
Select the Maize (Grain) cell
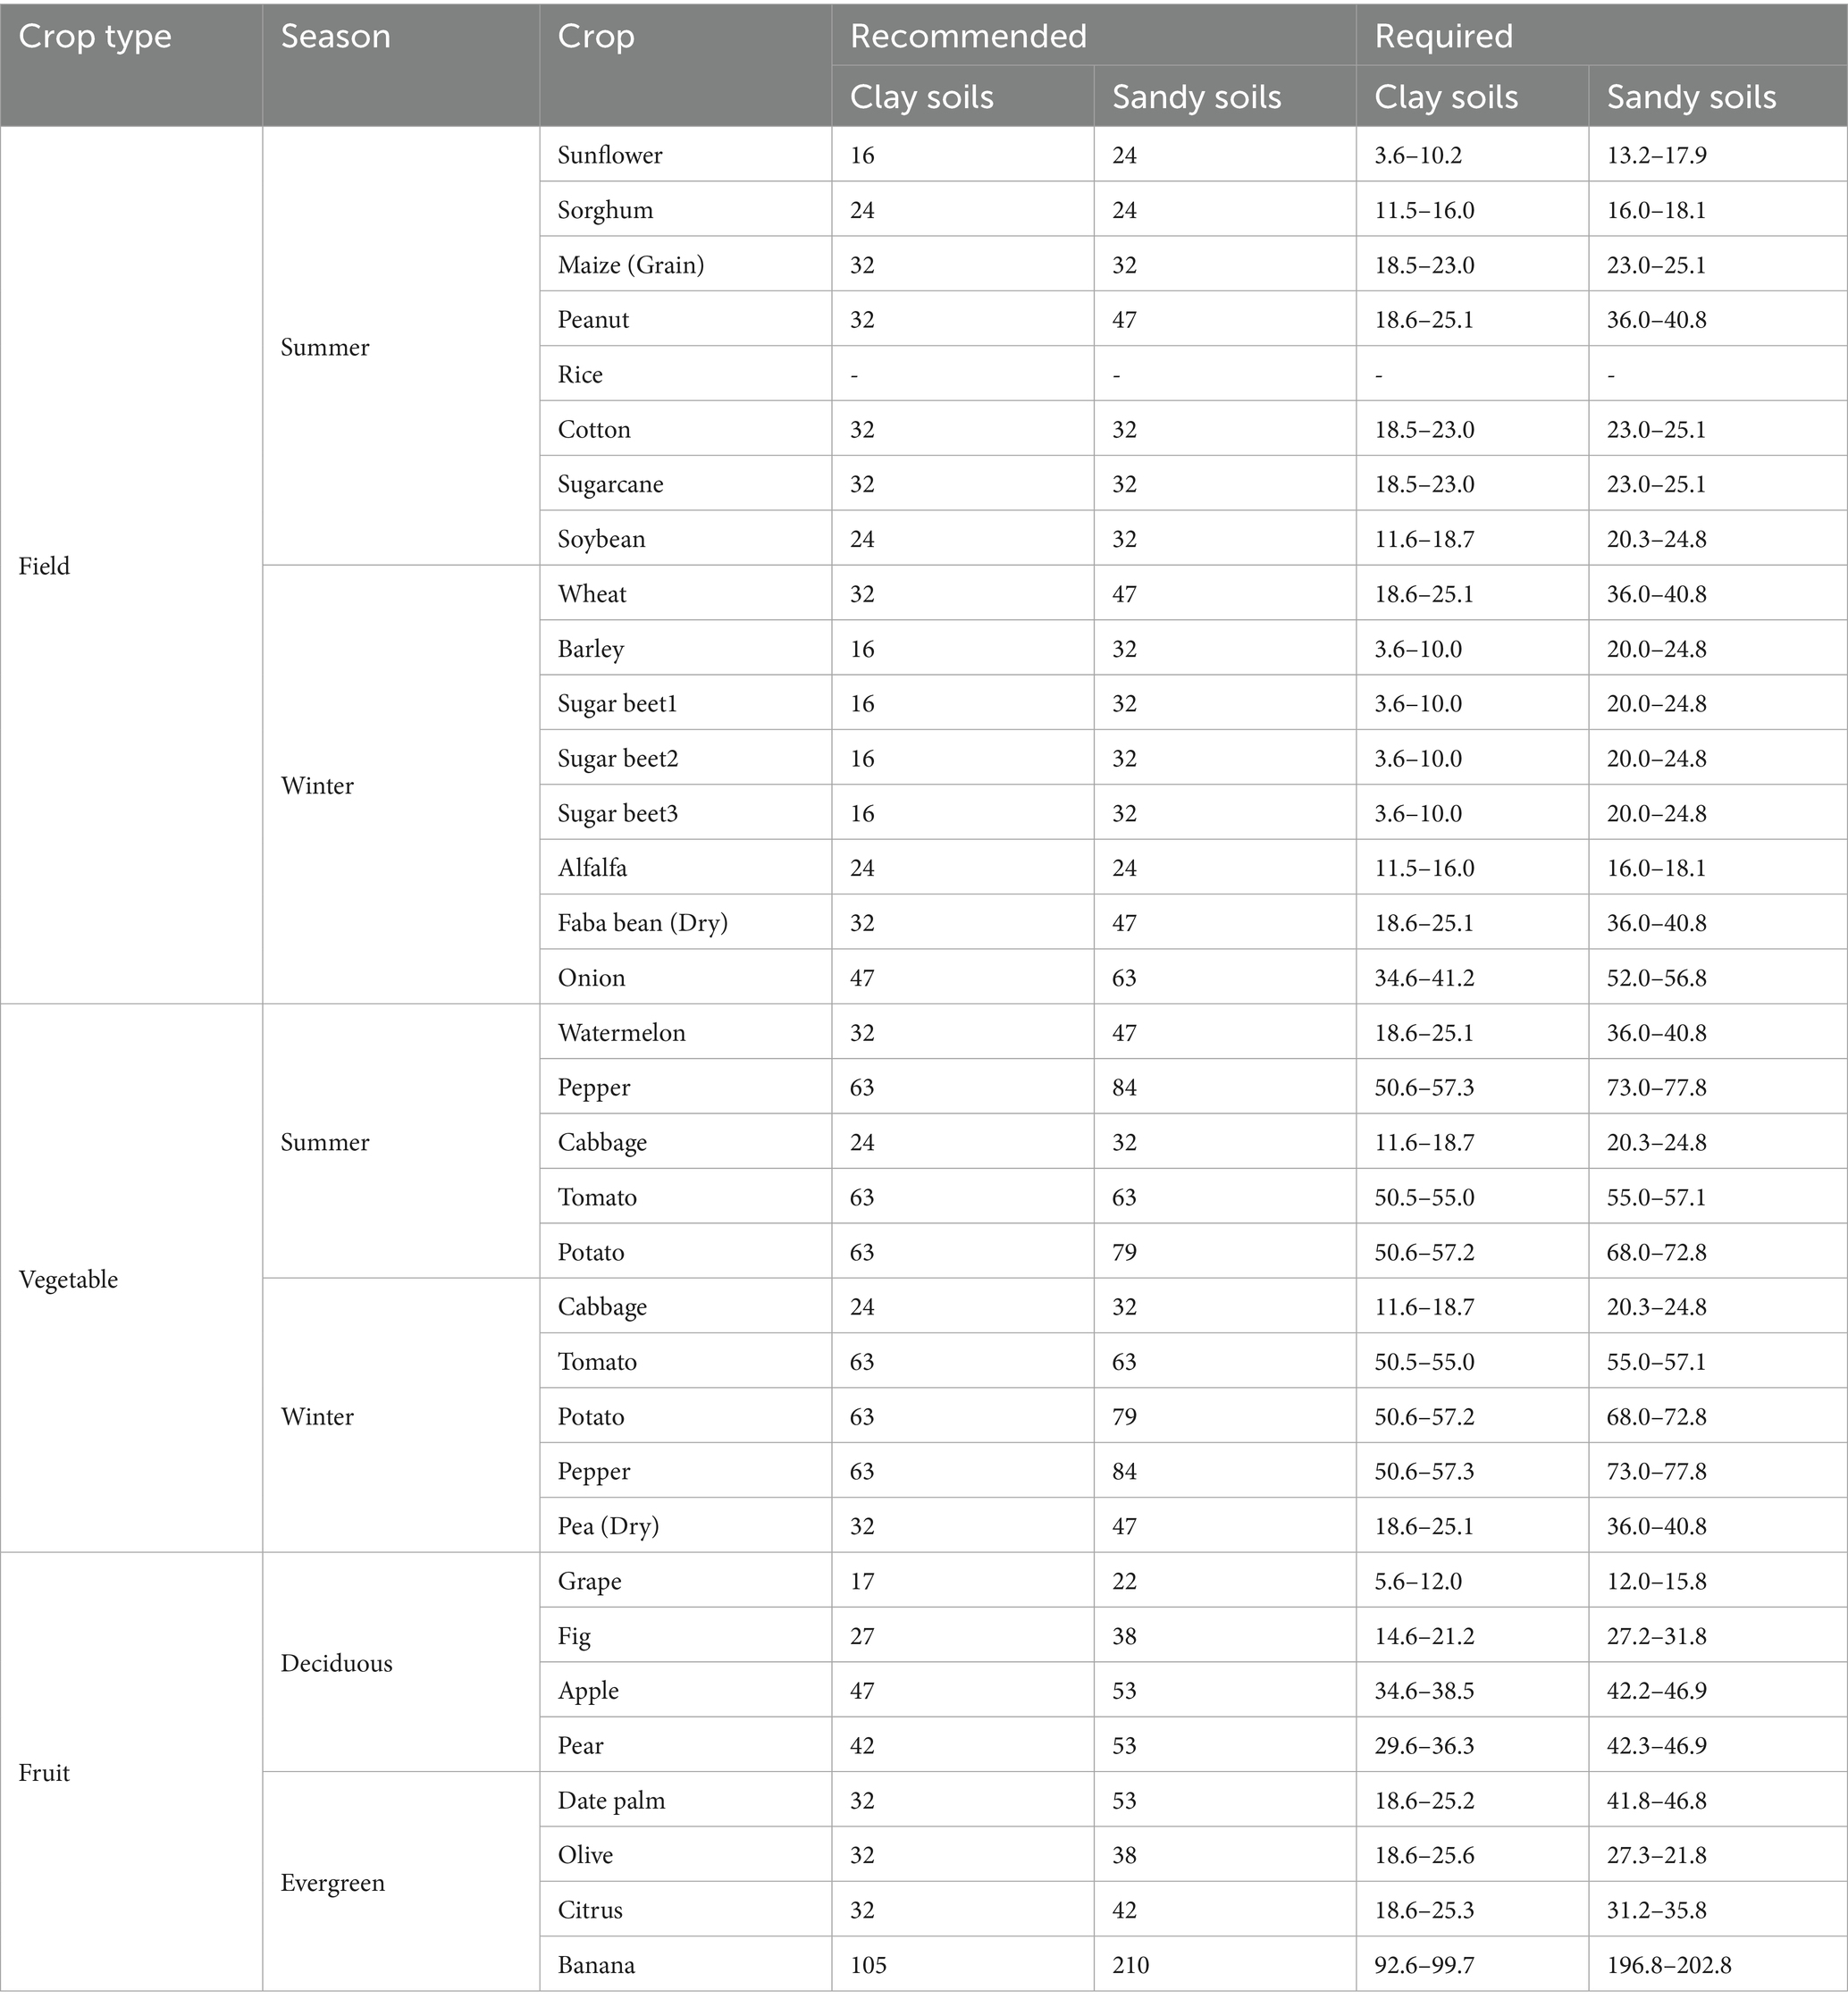pos(631,265)
